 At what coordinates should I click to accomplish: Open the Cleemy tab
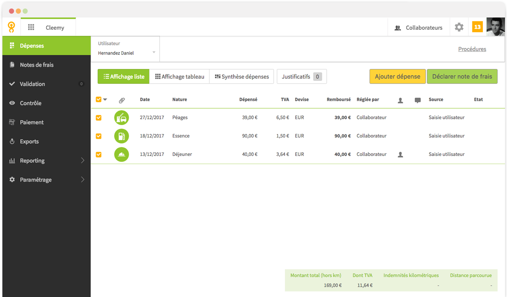48,27
